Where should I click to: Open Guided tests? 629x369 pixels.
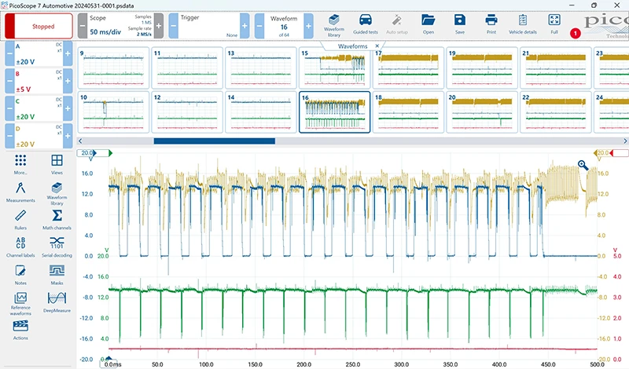click(365, 24)
